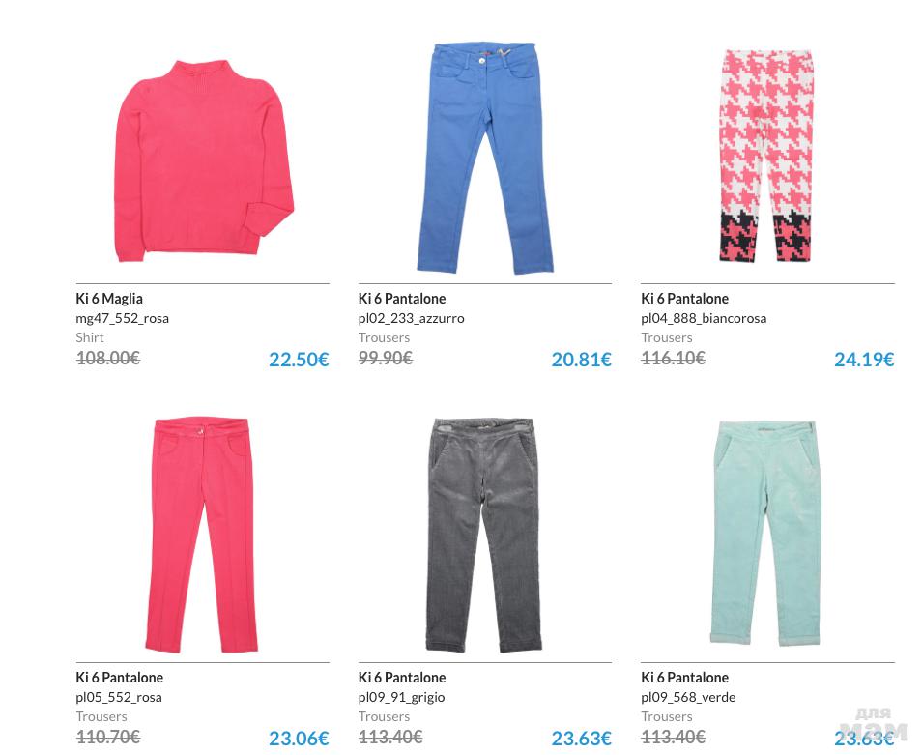The height and width of the screenshot is (755, 922).
Task: Click product code pl04_888_biancorosa
Action: coord(704,318)
